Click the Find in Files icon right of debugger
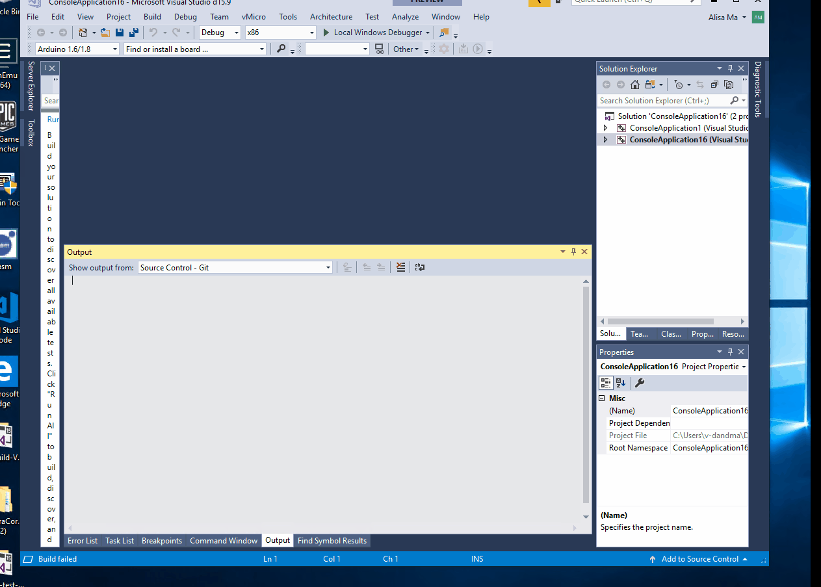 [x=444, y=33]
